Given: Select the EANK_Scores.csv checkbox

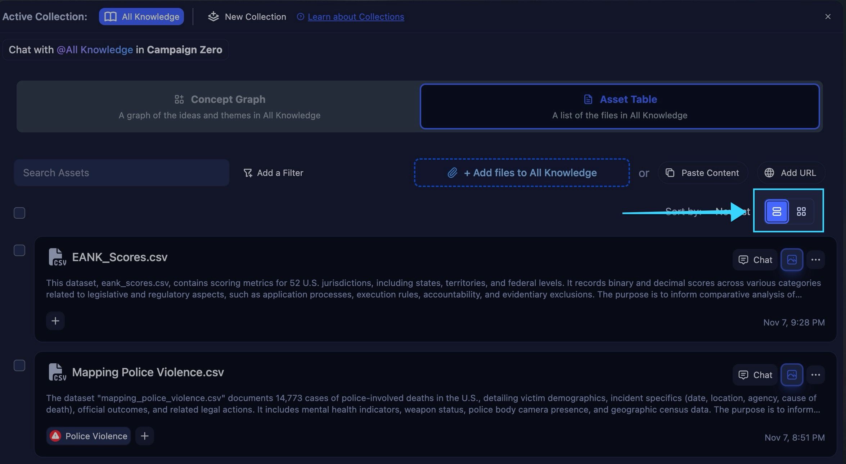Looking at the screenshot, I should tap(19, 250).
